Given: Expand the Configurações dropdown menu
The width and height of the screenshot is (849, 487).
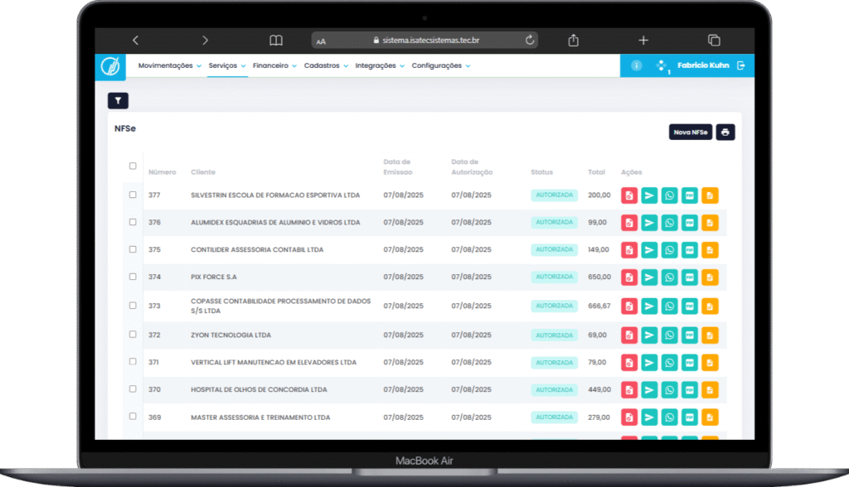Looking at the screenshot, I should click(x=440, y=65).
